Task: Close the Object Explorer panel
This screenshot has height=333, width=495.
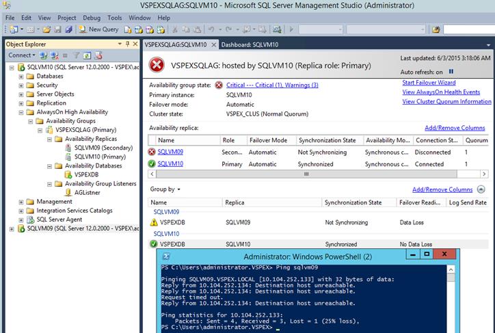Action: [x=135, y=44]
